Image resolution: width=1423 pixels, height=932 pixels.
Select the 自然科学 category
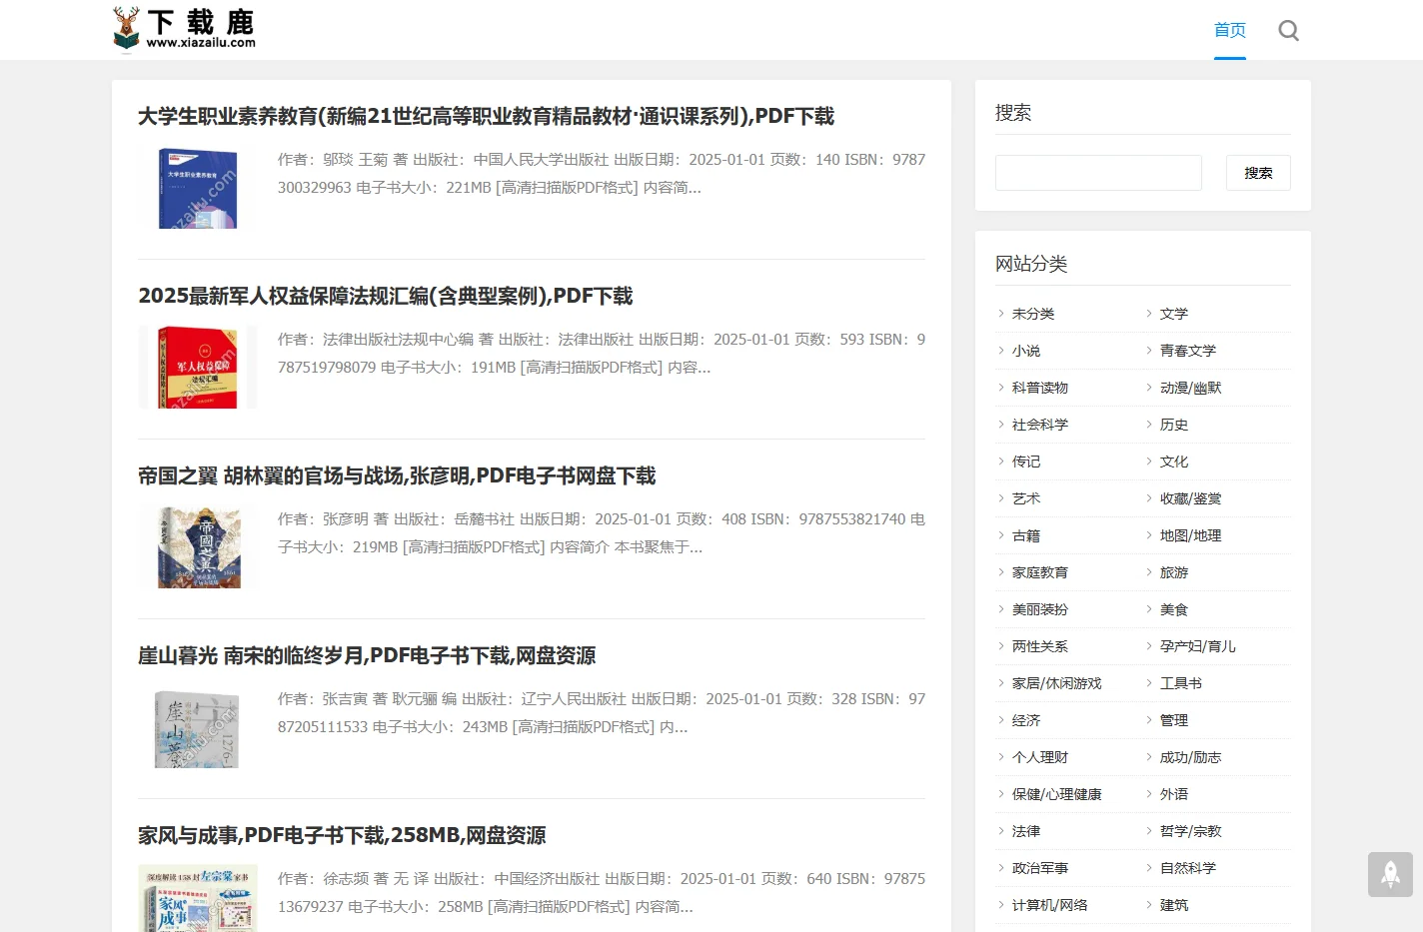(1188, 868)
